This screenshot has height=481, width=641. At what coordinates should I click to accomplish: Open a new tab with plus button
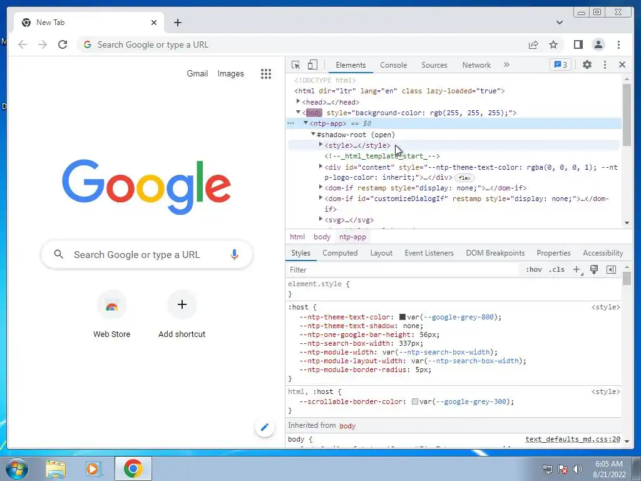click(x=177, y=23)
